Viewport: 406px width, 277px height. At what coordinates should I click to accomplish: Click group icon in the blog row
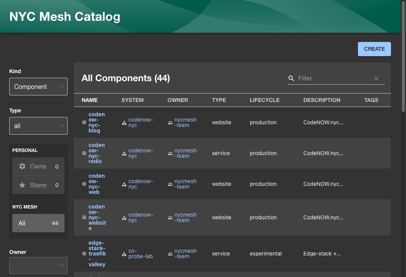click(170, 123)
